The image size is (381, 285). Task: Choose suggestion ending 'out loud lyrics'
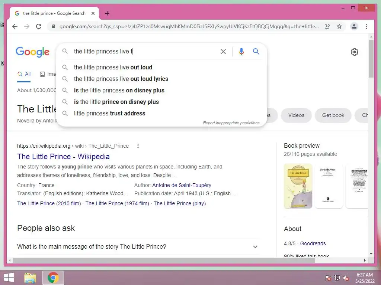coord(161,79)
